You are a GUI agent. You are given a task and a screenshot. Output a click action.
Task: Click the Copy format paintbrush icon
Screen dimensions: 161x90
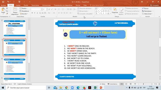click(x=7, y=14)
